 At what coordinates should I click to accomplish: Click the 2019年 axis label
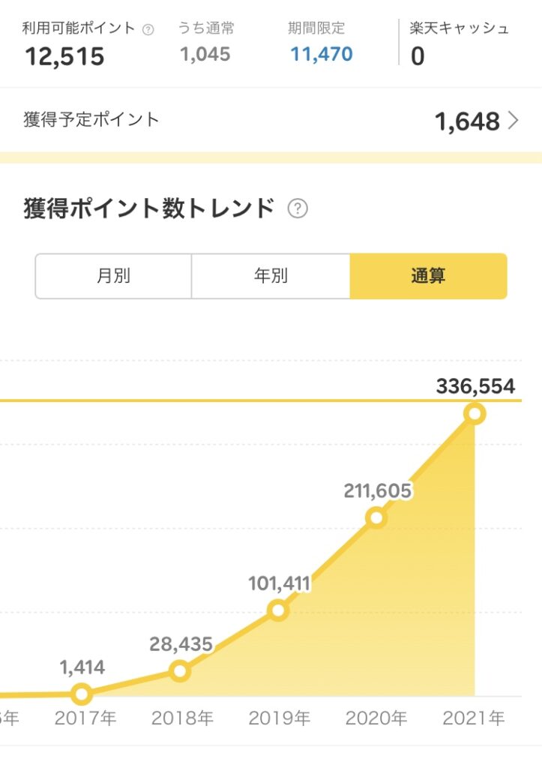click(x=279, y=718)
